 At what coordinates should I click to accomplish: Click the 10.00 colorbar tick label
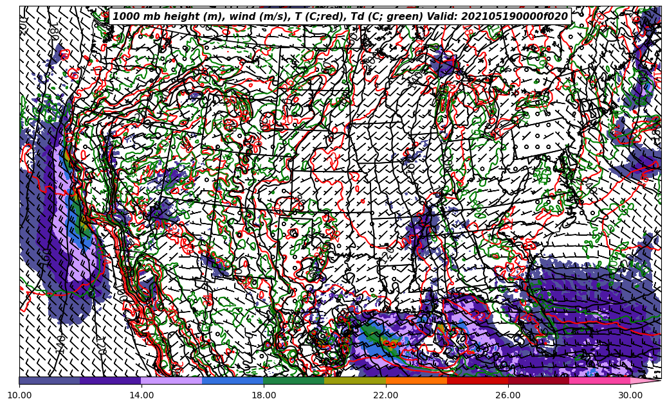click(x=19, y=395)
